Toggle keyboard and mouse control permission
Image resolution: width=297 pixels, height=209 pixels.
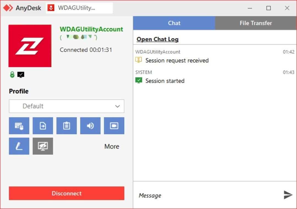click(x=19, y=126)
